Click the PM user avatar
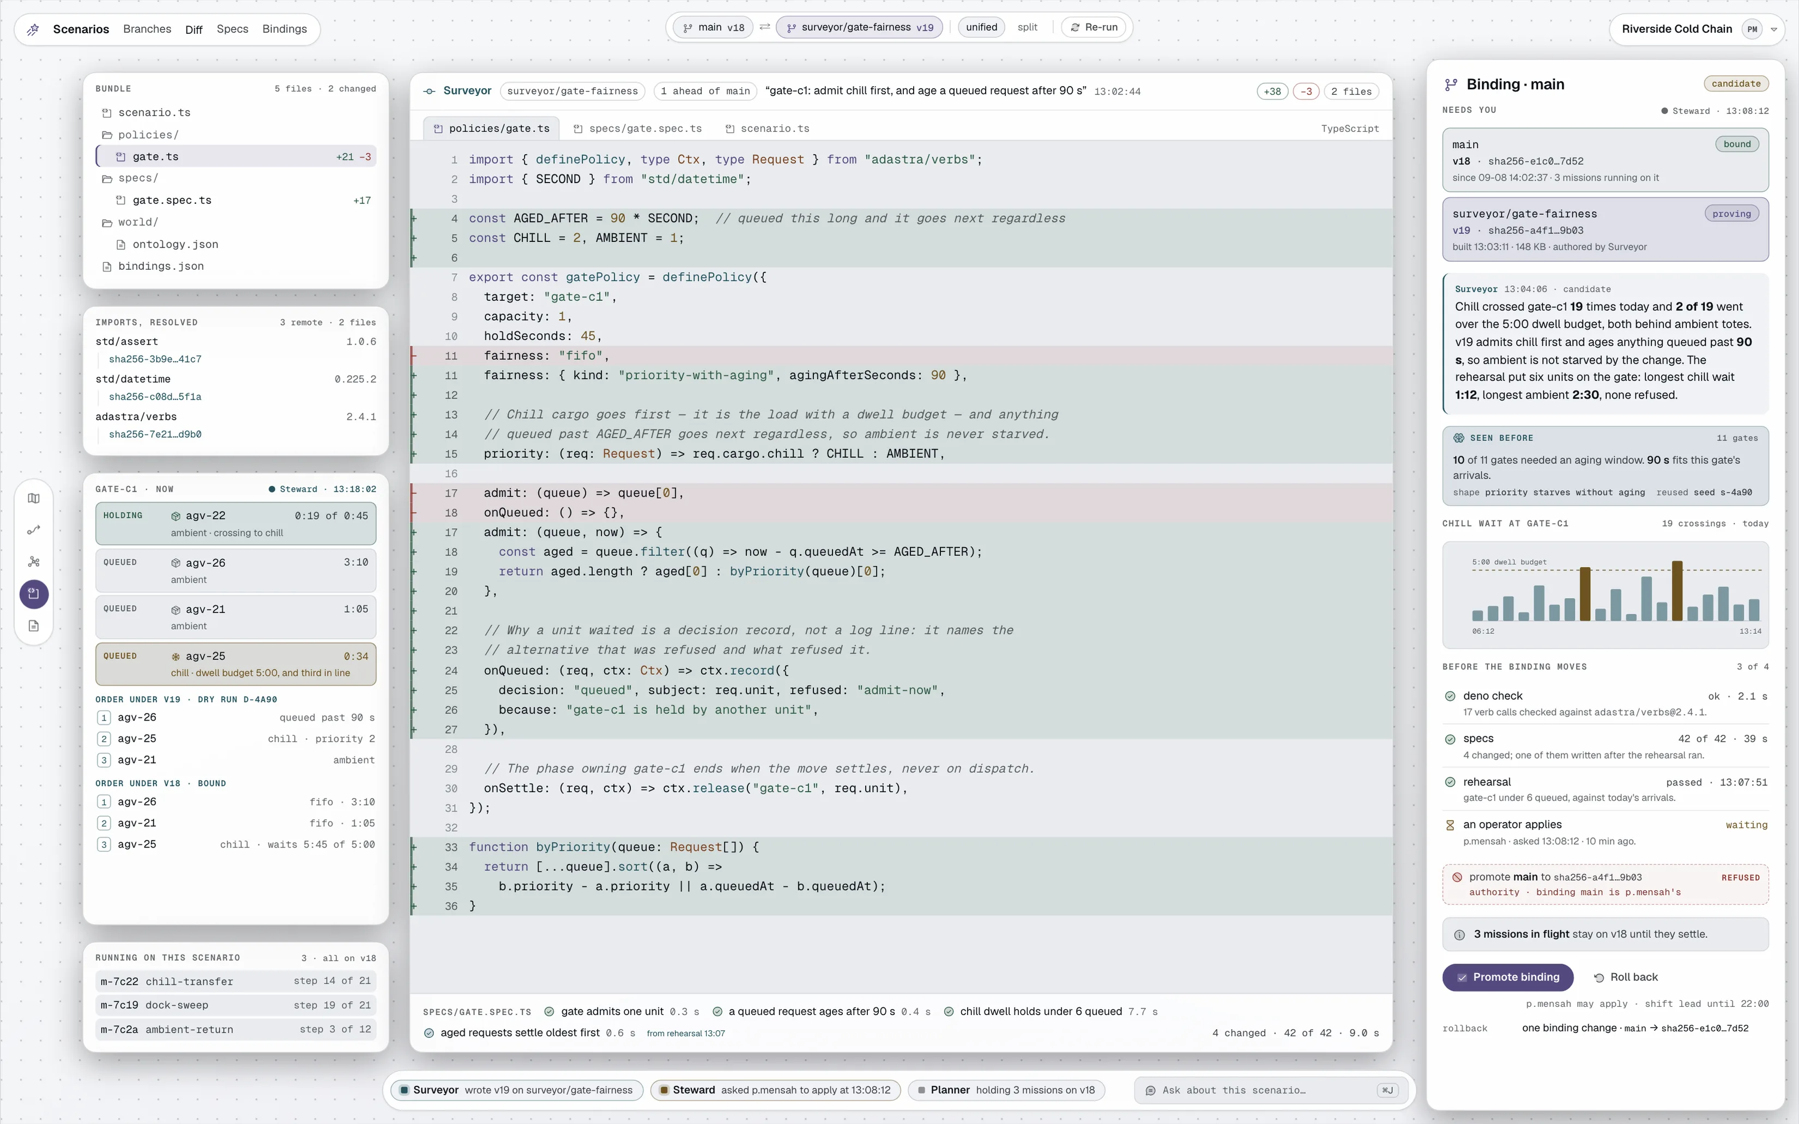 [1752, 30]
